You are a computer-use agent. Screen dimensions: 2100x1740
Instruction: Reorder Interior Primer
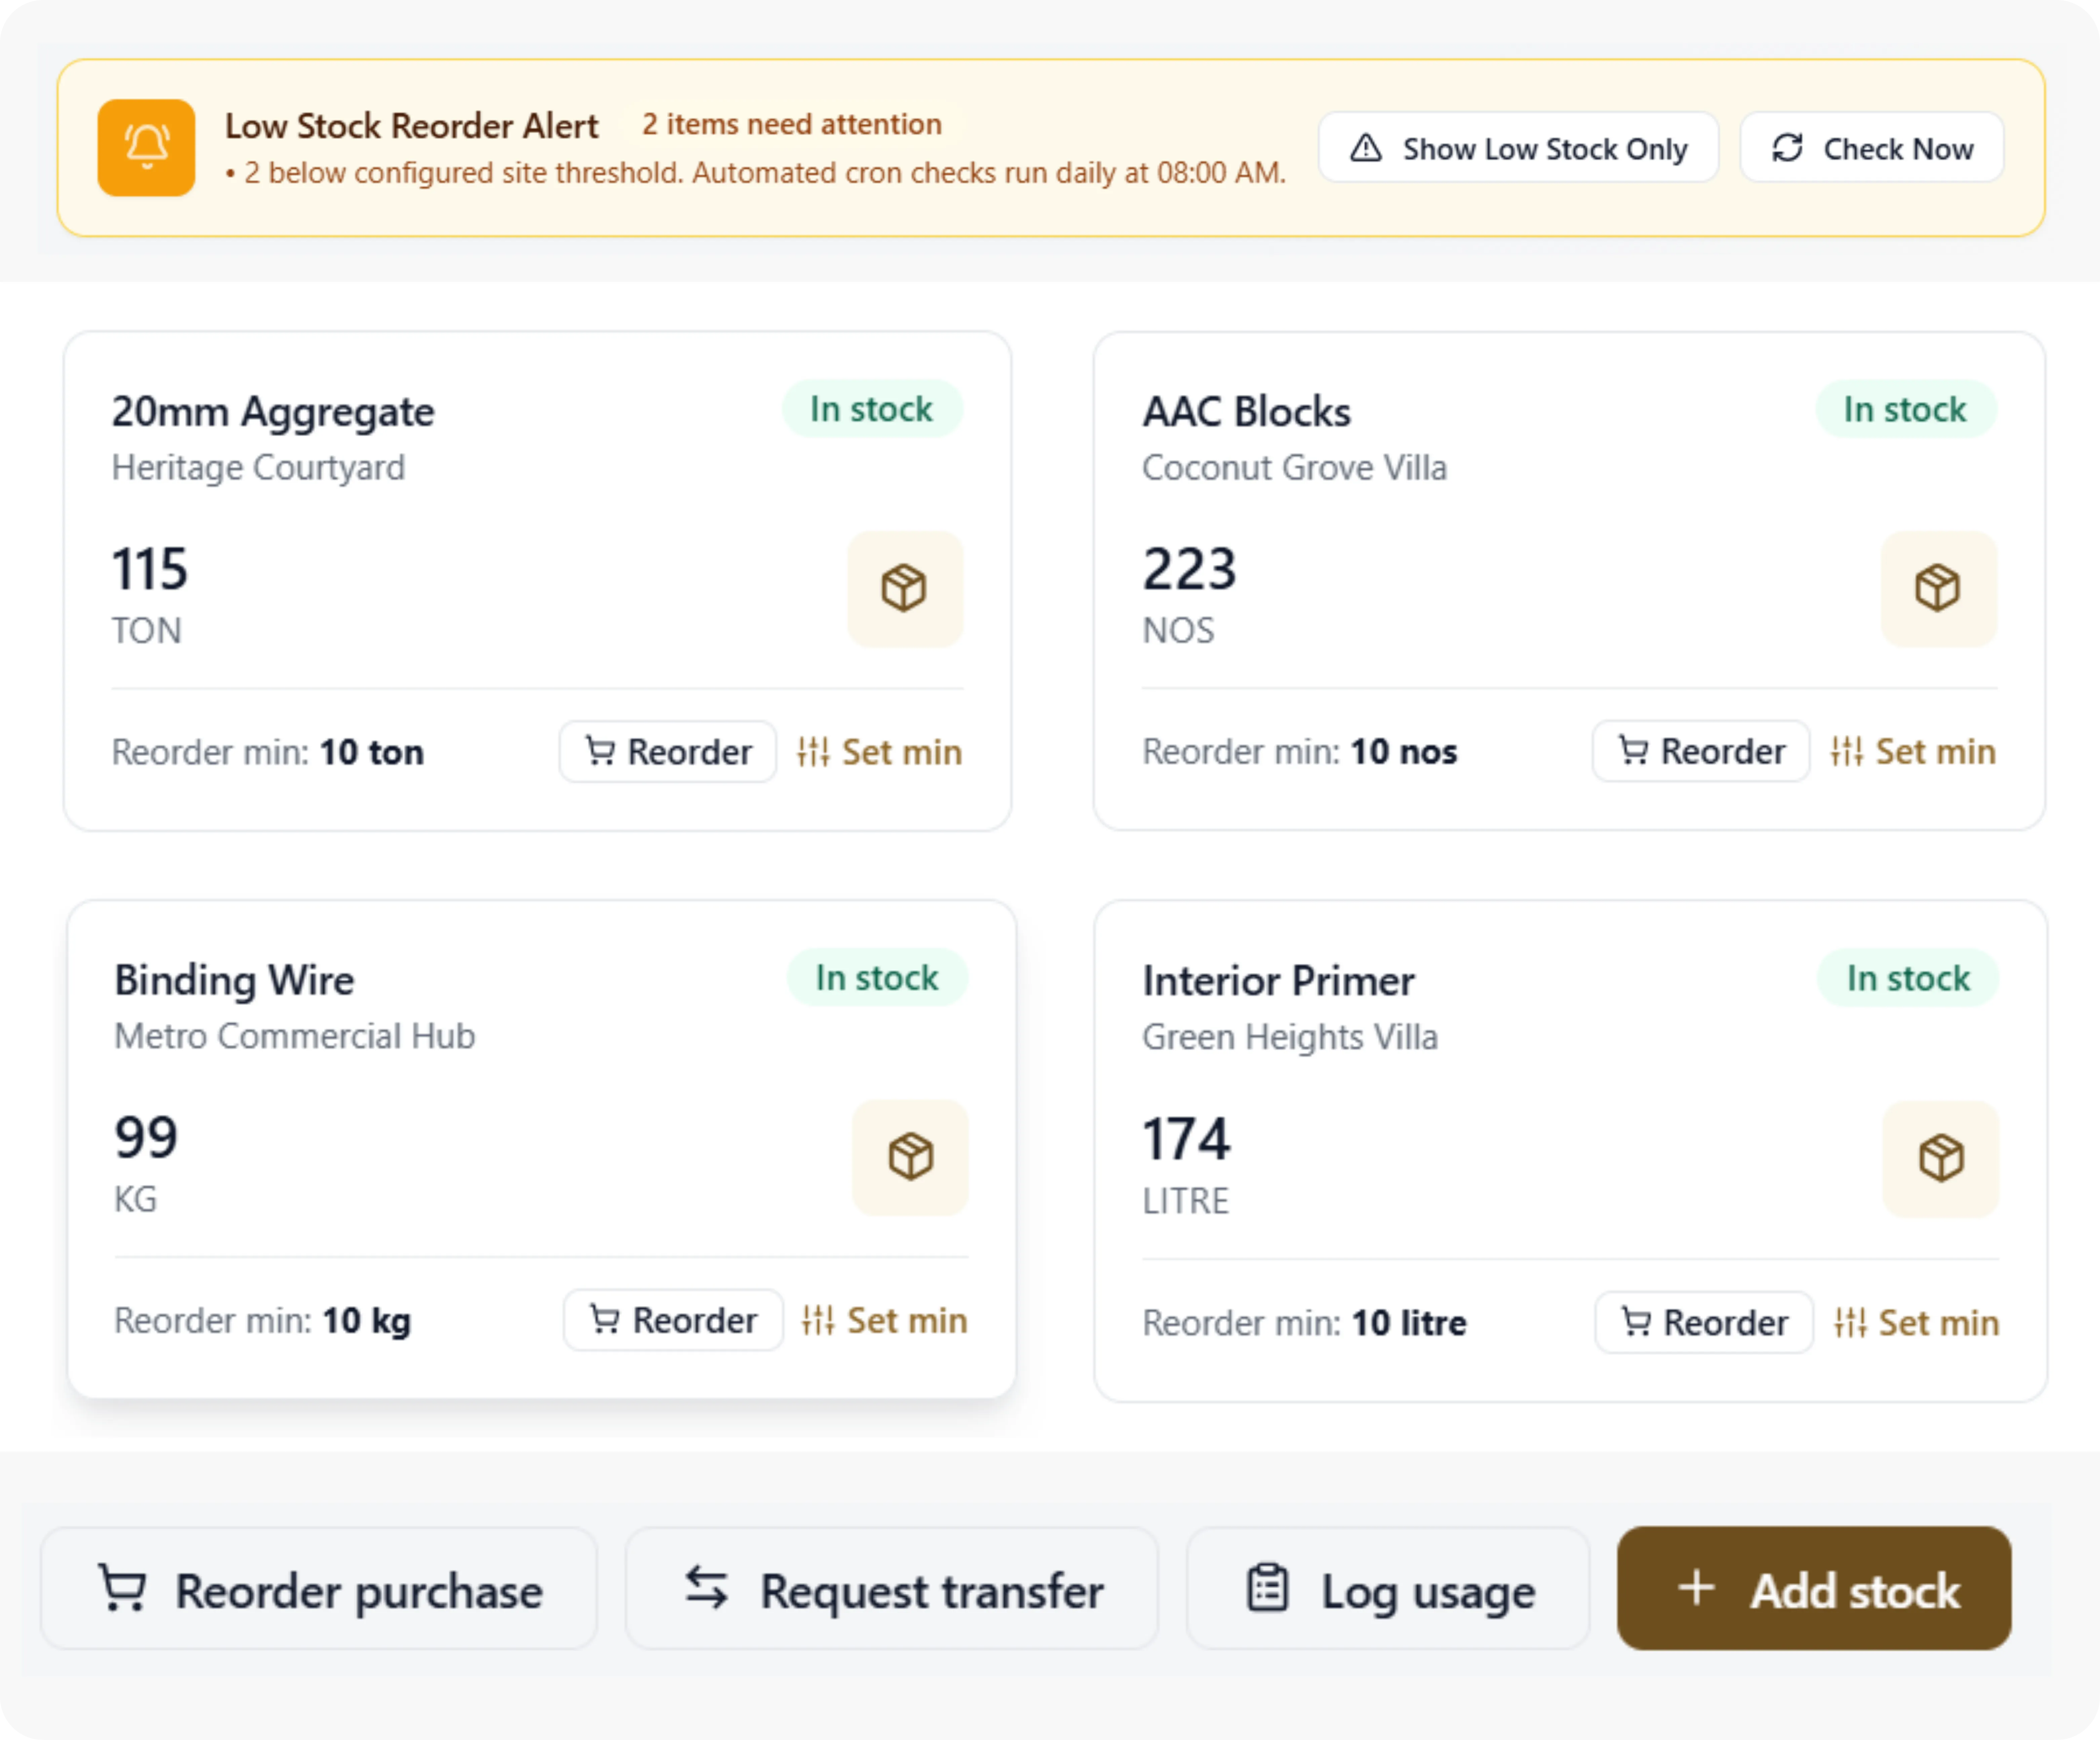tap(1704, 1322)
